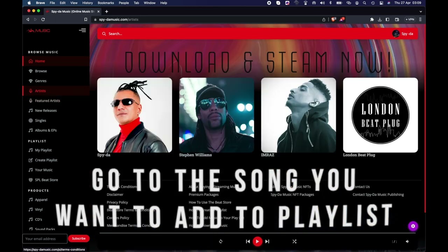448x252 pixels.
Task: Bookmark this page icon
Action: click(85, 20)
